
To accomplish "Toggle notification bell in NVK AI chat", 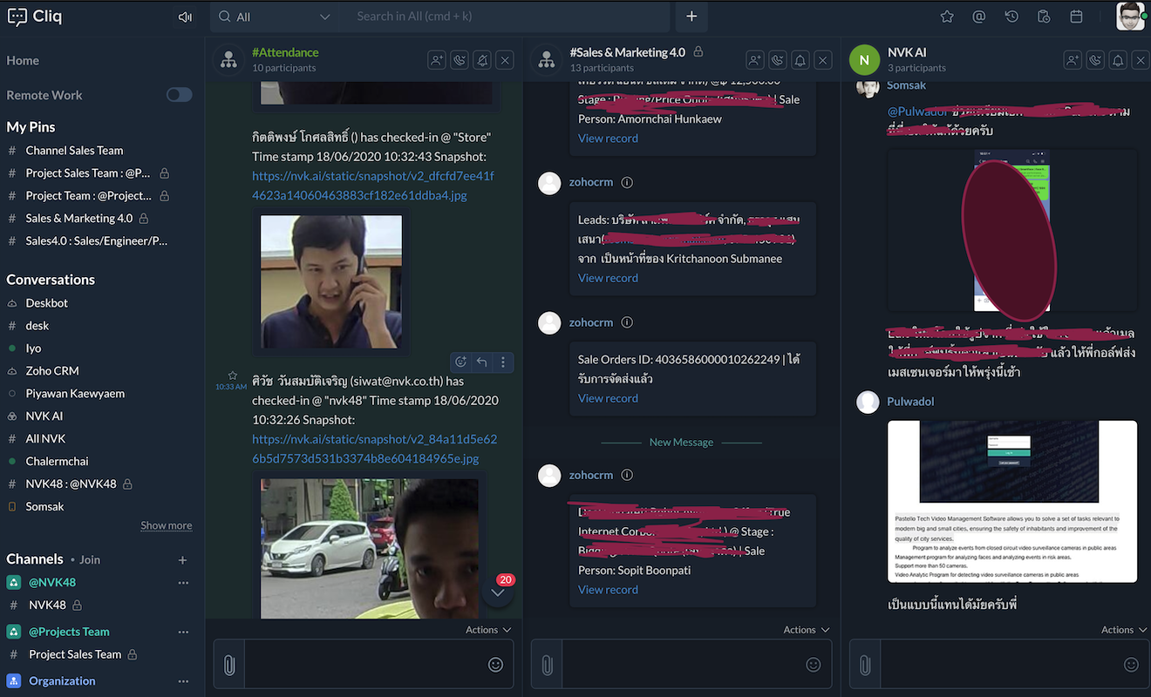I will coord(1118,60).
